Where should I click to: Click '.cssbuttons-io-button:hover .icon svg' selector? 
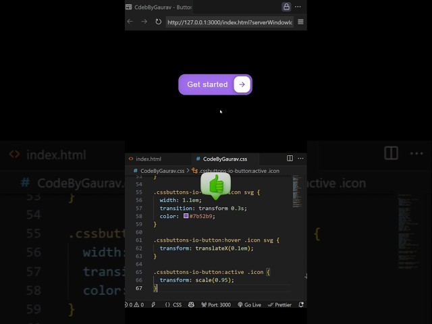tap(213, 240)
